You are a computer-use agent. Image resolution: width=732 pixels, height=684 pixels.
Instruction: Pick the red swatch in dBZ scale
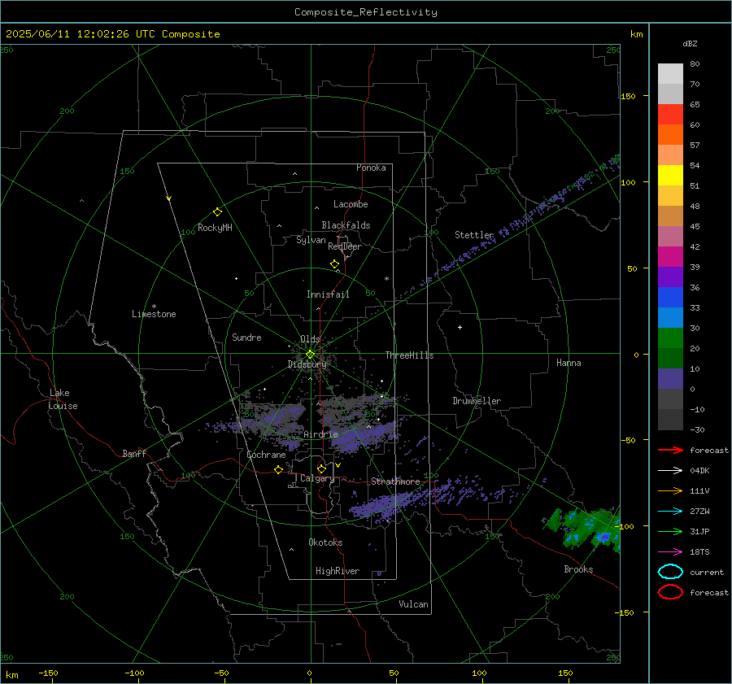[x=670, y=115]
